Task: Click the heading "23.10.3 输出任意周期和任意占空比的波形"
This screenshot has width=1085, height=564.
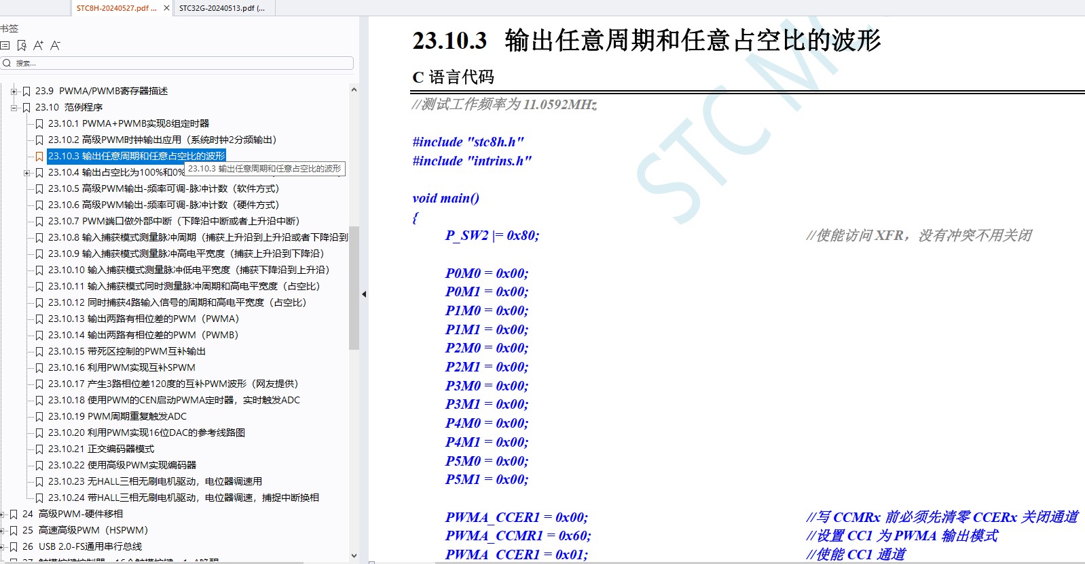Action: 646,40
